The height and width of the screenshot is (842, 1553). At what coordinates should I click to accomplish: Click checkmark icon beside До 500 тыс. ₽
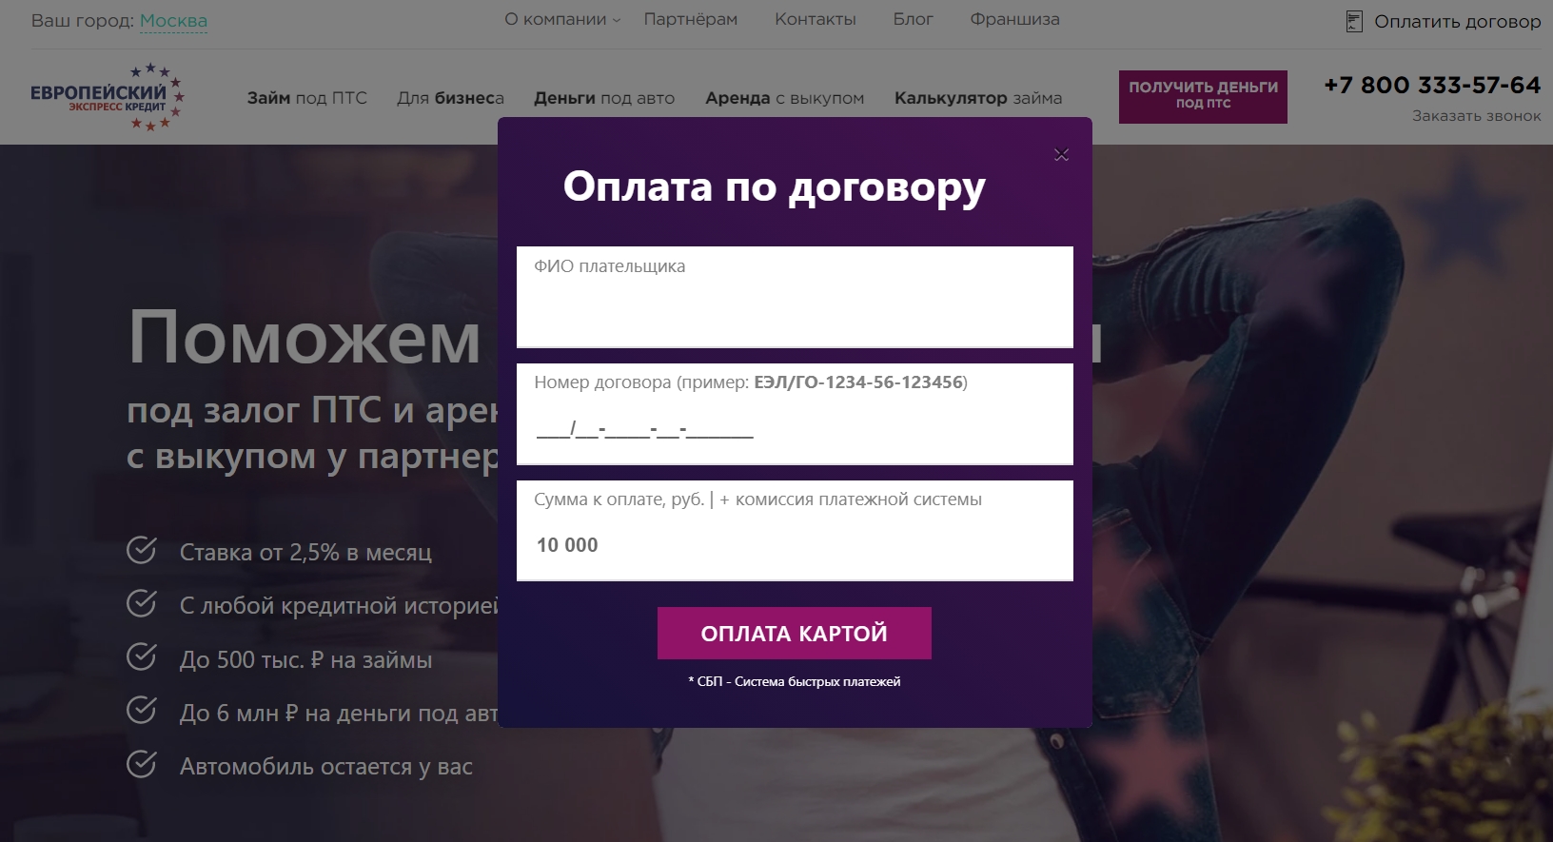pyautogui.click(x=142, y=656)
